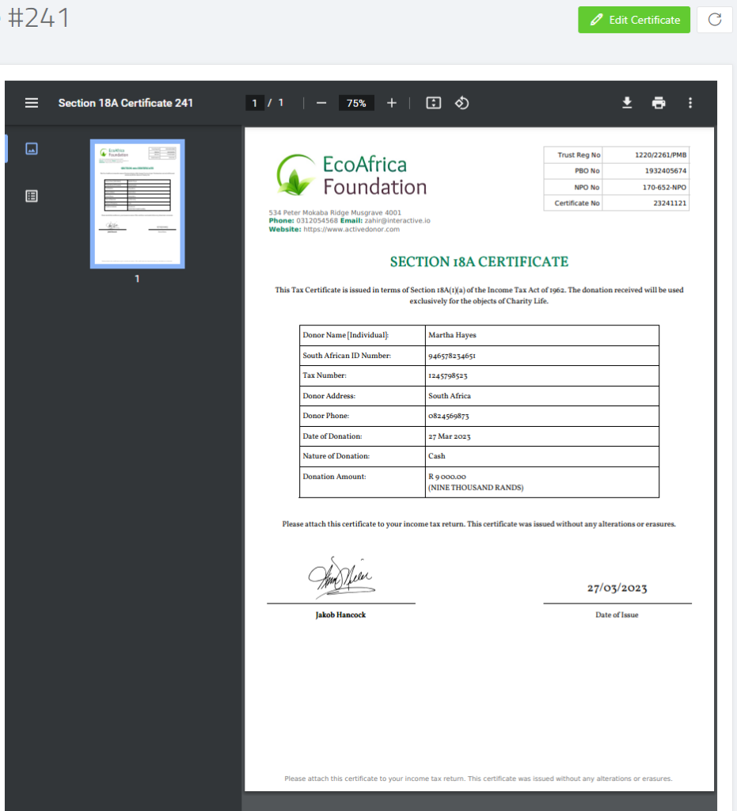Click the address 534 Peter Mokaba Ridge
This screenshot has width=737, height=811.
pyautogui.click(x=335, y=212)
